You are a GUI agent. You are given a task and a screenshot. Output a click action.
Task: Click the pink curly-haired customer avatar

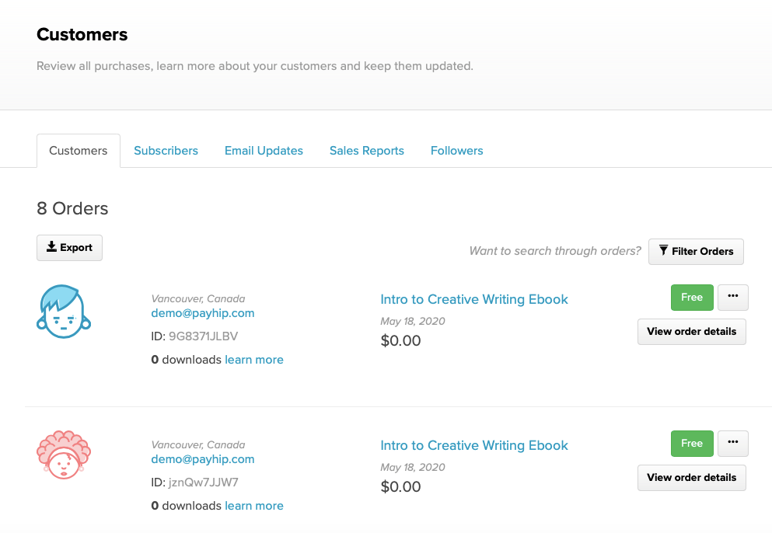[x=64, y=455]
